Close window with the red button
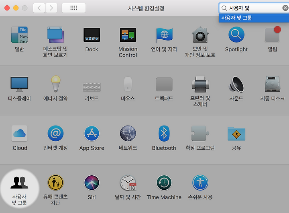The width and height of the screenshot is (289, 213). 7,8
